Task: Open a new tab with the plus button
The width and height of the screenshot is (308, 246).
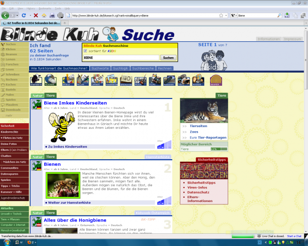Action: point(65,23)
